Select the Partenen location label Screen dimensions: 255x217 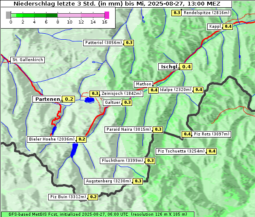(47, 99)
